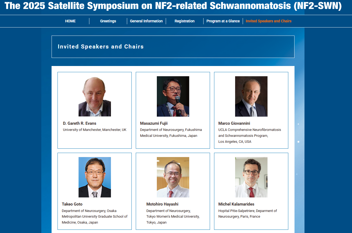Go to the Greetings page

coord(108,21)
